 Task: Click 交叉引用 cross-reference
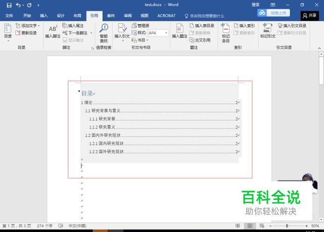click(x=200, y=40)
